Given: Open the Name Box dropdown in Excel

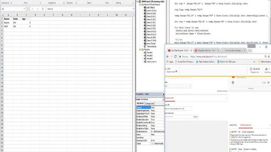Looking at the screenshot, I should (x=24, y=9).
